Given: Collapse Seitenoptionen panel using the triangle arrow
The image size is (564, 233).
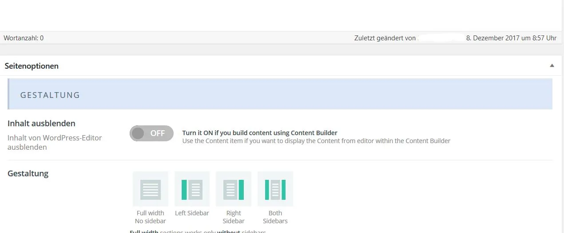Looking at the screenshot, I should click(552, 66).
